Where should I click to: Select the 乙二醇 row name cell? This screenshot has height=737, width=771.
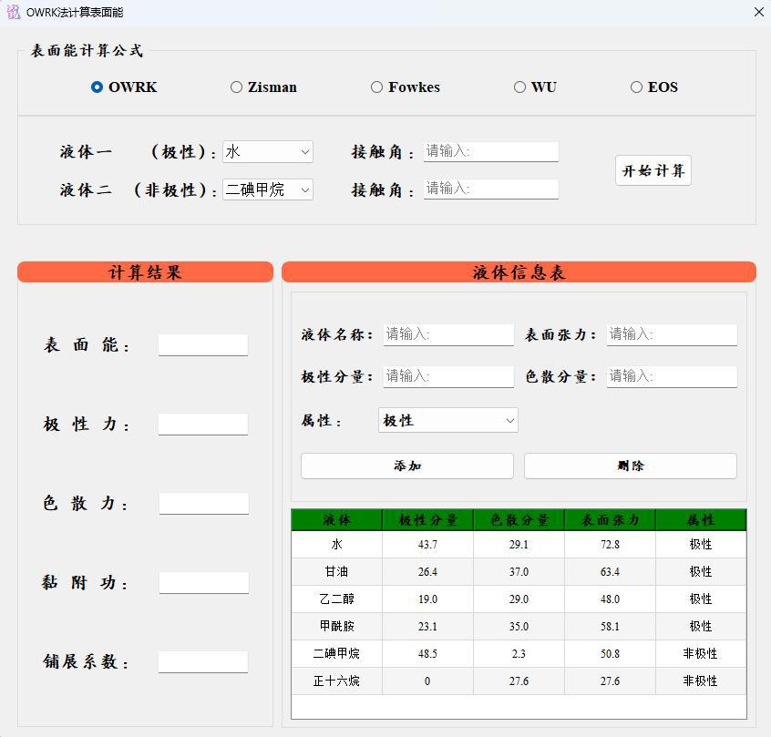point(337,599)
